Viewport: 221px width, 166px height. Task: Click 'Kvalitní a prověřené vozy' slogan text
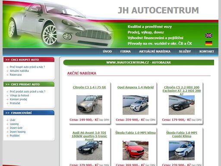[x=150, y=27]
